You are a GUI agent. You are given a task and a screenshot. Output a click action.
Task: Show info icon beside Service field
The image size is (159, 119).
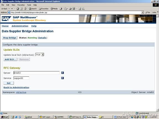62,78
